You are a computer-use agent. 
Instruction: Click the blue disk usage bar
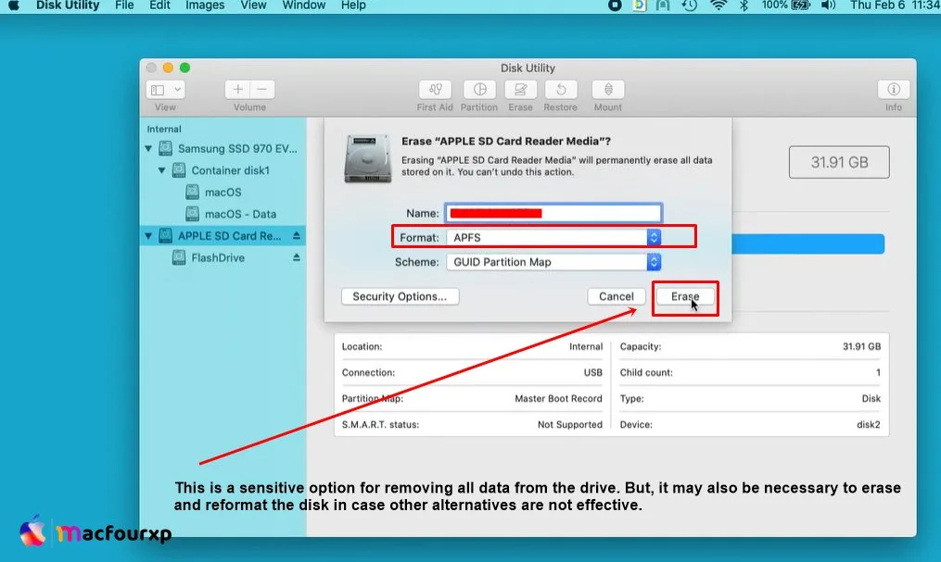(x=807, y=244)
